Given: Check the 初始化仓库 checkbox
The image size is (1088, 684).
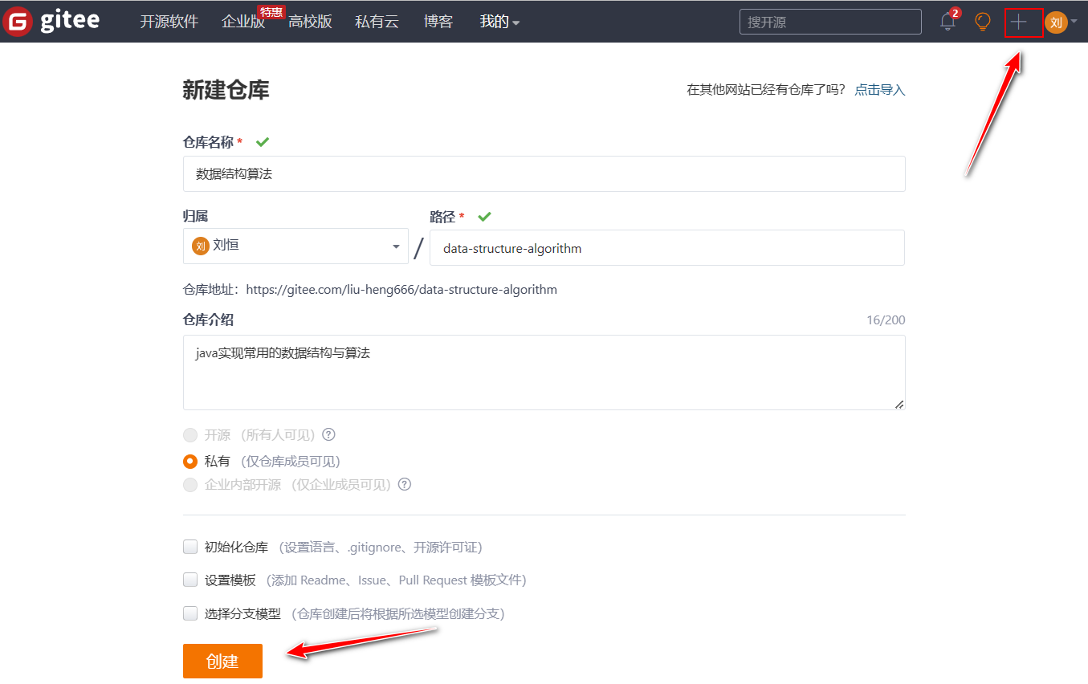Looking at the screenshot, I should (190, 547).
